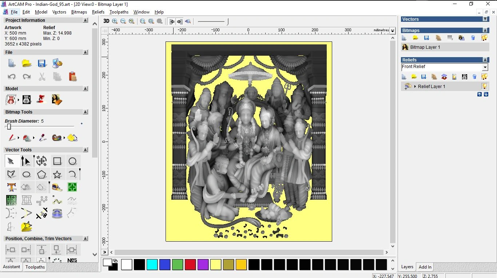Switch to 3D view button
497x278 pixels.
106,21
